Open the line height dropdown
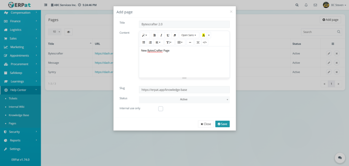This screenshot has width=349, height=166. pos(169,42)
